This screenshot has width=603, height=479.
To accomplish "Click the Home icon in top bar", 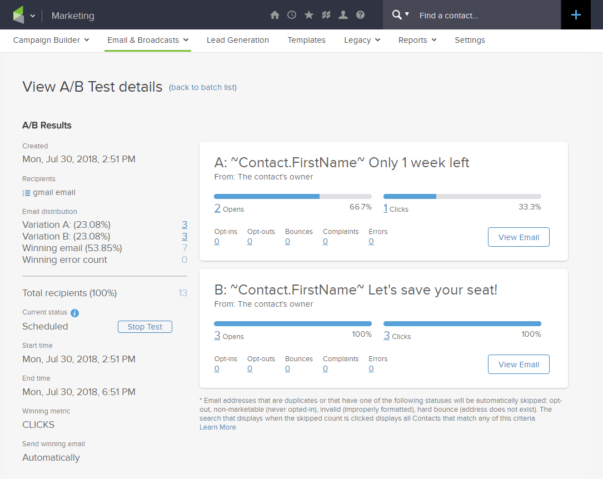I will (275, 15).
